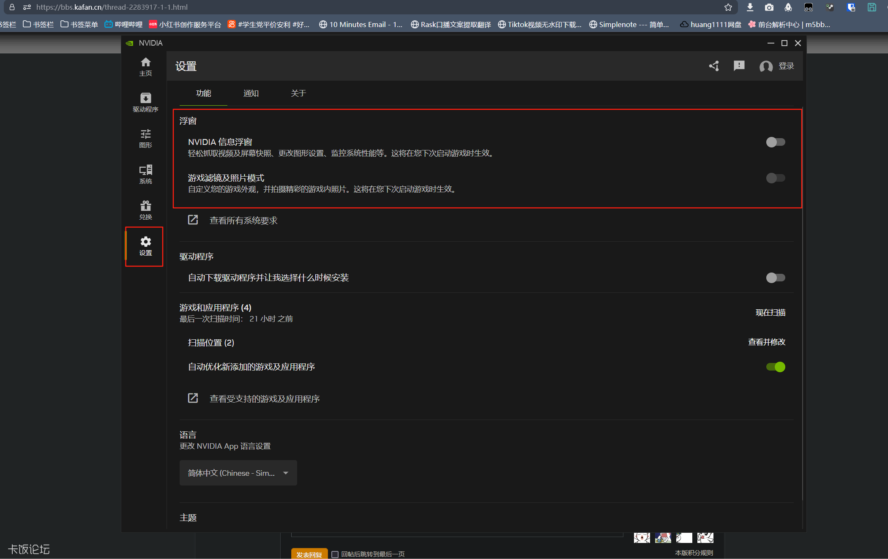
Task: Open browser downloads arrow icon
Action: coord(750,7)
